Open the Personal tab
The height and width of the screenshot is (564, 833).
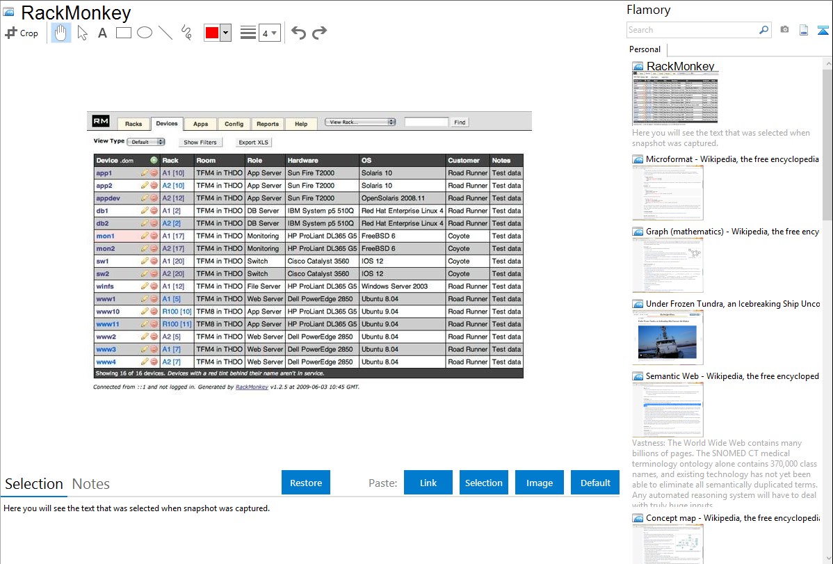pos(645,49)
